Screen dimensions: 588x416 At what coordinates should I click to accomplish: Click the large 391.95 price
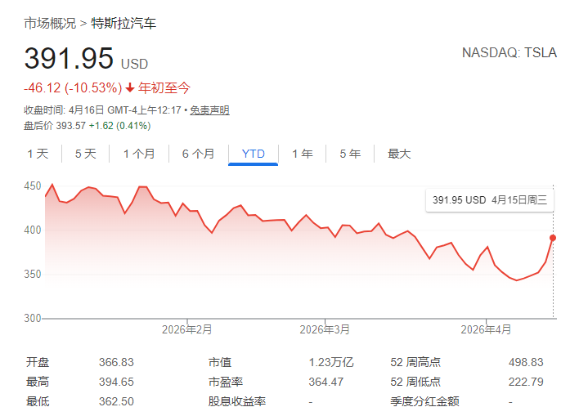pyautogui.click(x=69, y=59)
